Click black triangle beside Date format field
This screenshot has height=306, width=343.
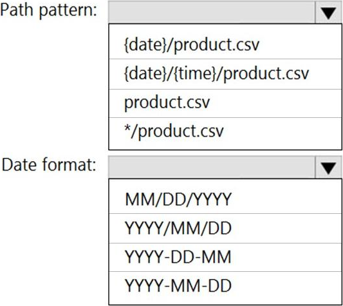328,168
